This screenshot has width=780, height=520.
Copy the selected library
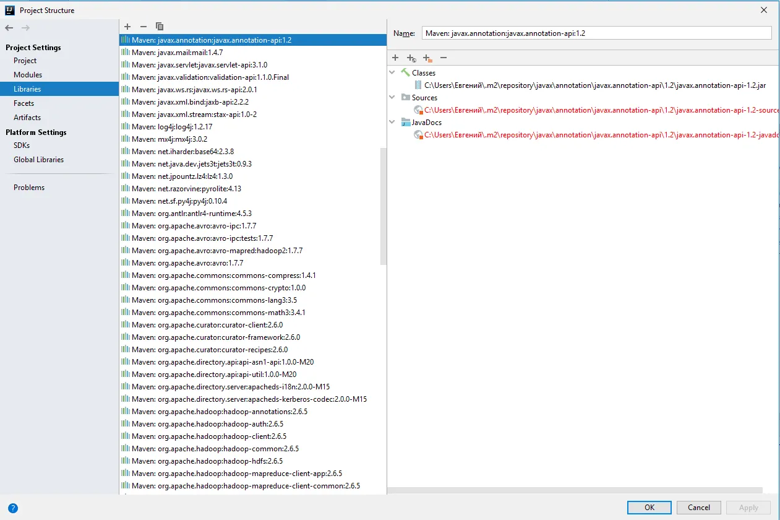pos(160,27)
